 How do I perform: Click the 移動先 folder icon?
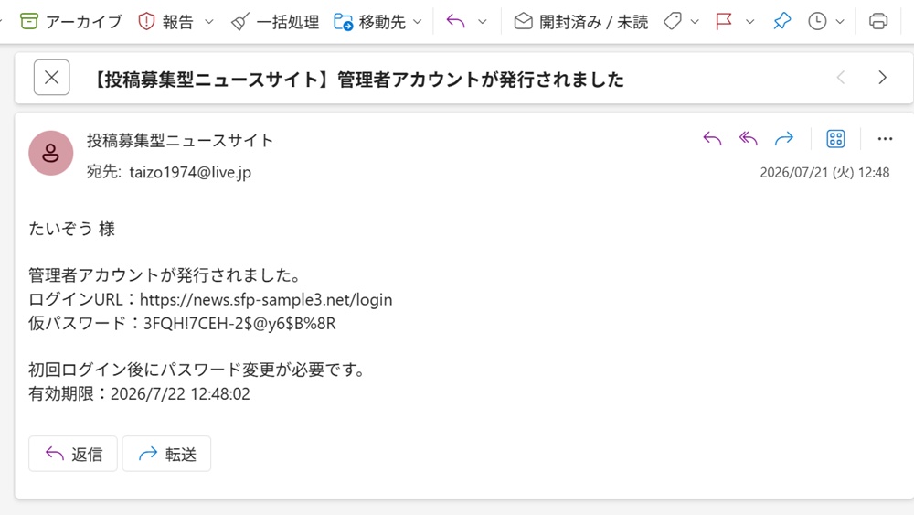[344, 22]
